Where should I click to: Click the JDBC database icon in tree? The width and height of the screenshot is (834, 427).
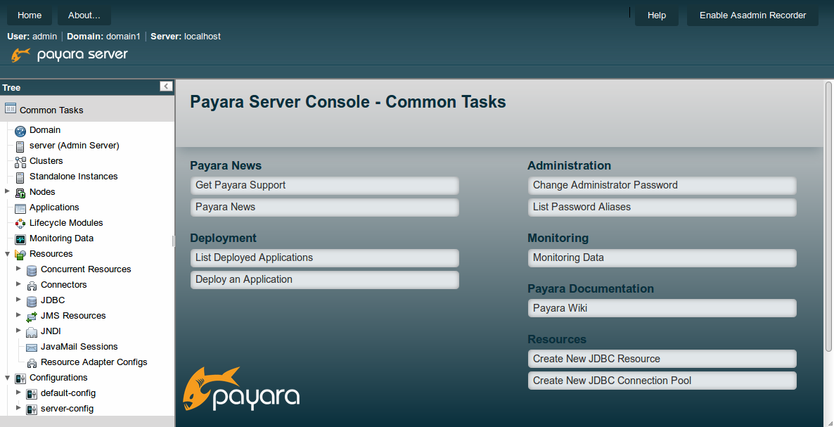click(32, 301)
